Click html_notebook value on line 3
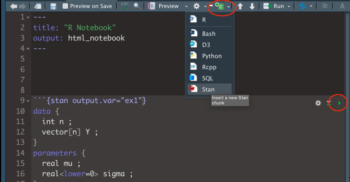The width and height of the screenshot is (350, 182). tap(96, 38)
